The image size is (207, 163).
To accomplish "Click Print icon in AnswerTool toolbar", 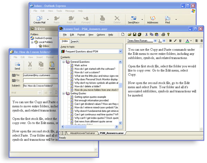I will [163, 35].
